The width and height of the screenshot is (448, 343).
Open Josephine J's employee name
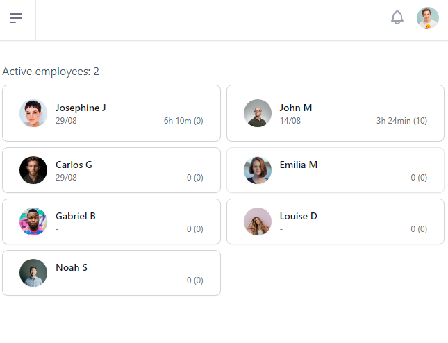(x=81, y=108)
